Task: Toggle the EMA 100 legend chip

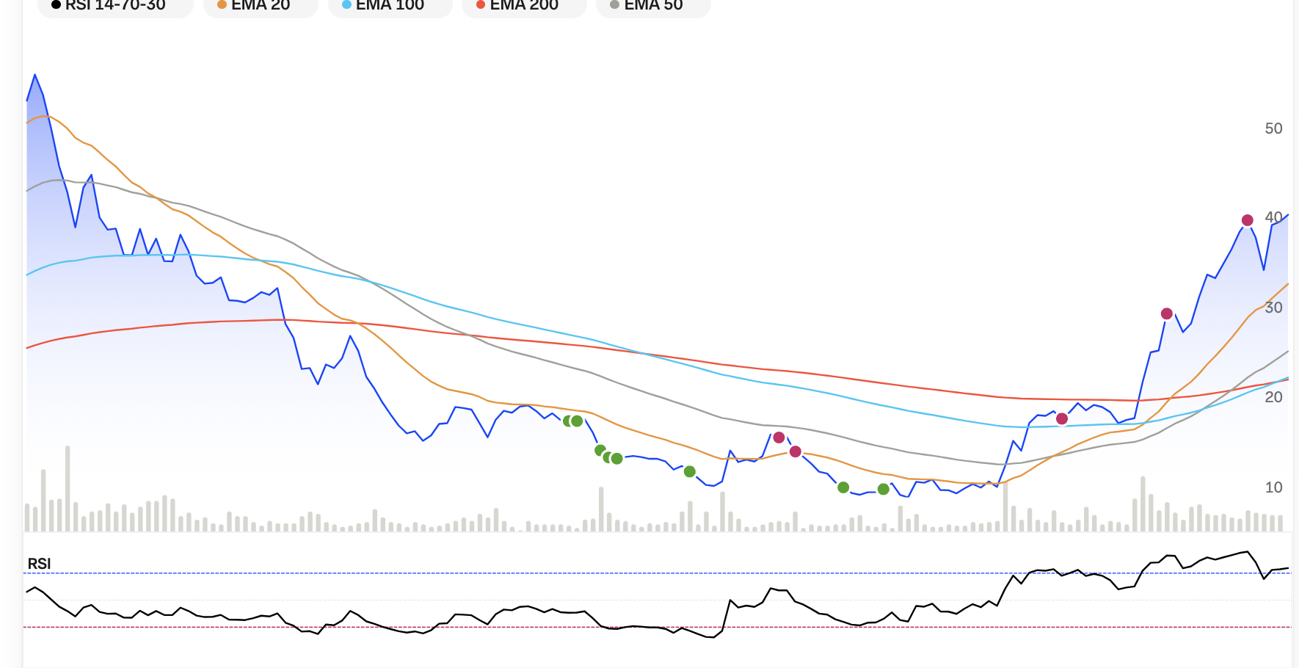Action: pos(390,6)
